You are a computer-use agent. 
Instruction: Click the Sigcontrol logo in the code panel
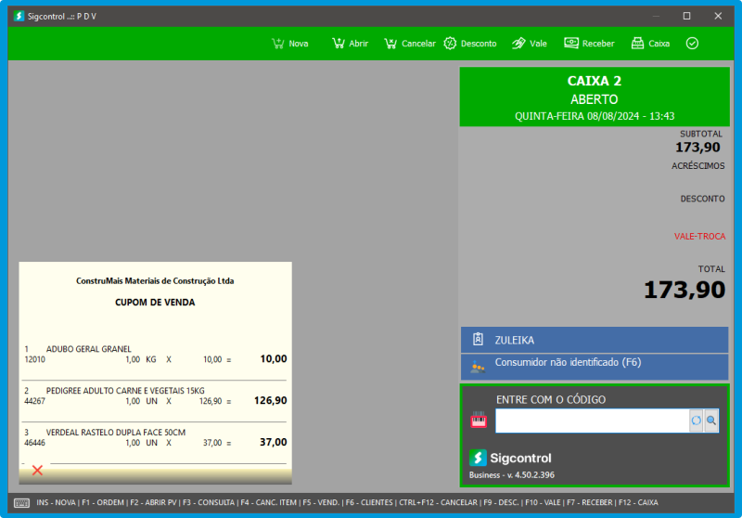tap(510, 458)
